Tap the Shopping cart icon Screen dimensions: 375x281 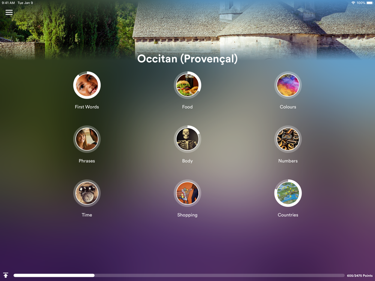(187, 193)
